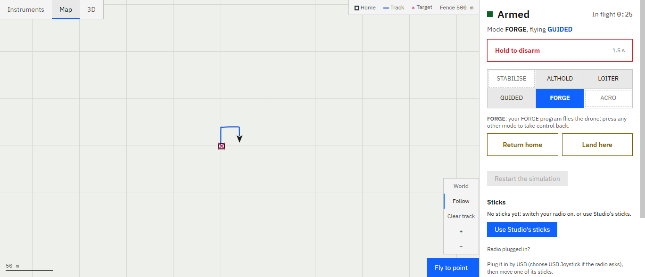Switch to the ALTHOLD flight mode button
645x277 pixels.
point(560,79)
